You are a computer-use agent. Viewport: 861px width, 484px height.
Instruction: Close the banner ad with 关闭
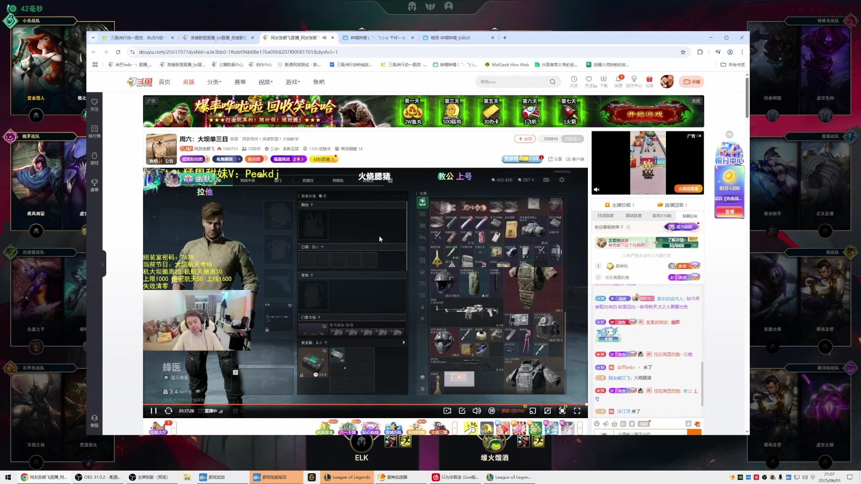point(696,101)
